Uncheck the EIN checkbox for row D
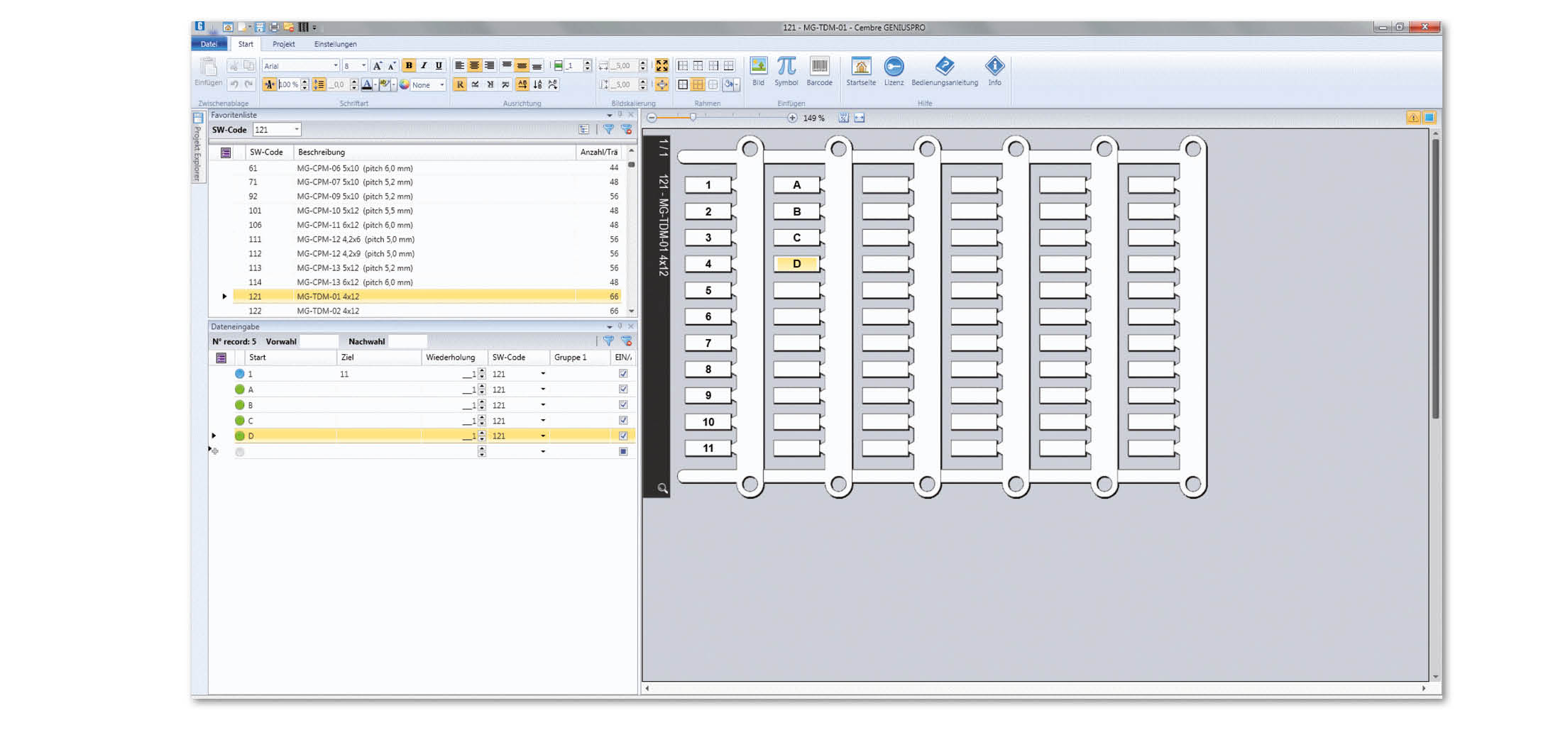This screenshot has width=1553, height=730. 623,436
